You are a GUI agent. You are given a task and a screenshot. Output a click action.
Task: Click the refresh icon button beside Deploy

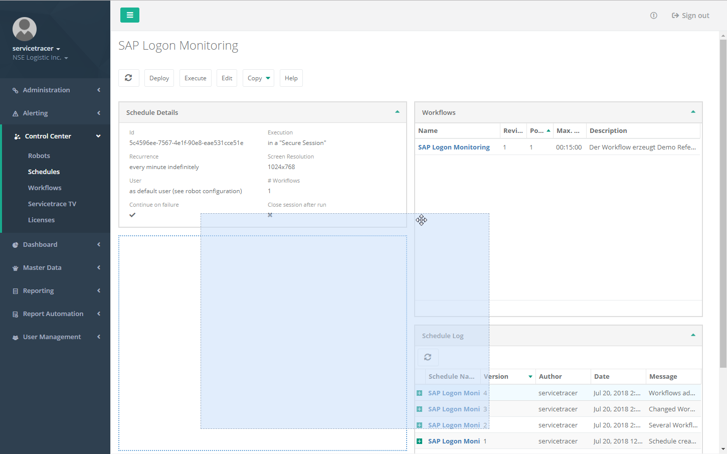[128, 78]
